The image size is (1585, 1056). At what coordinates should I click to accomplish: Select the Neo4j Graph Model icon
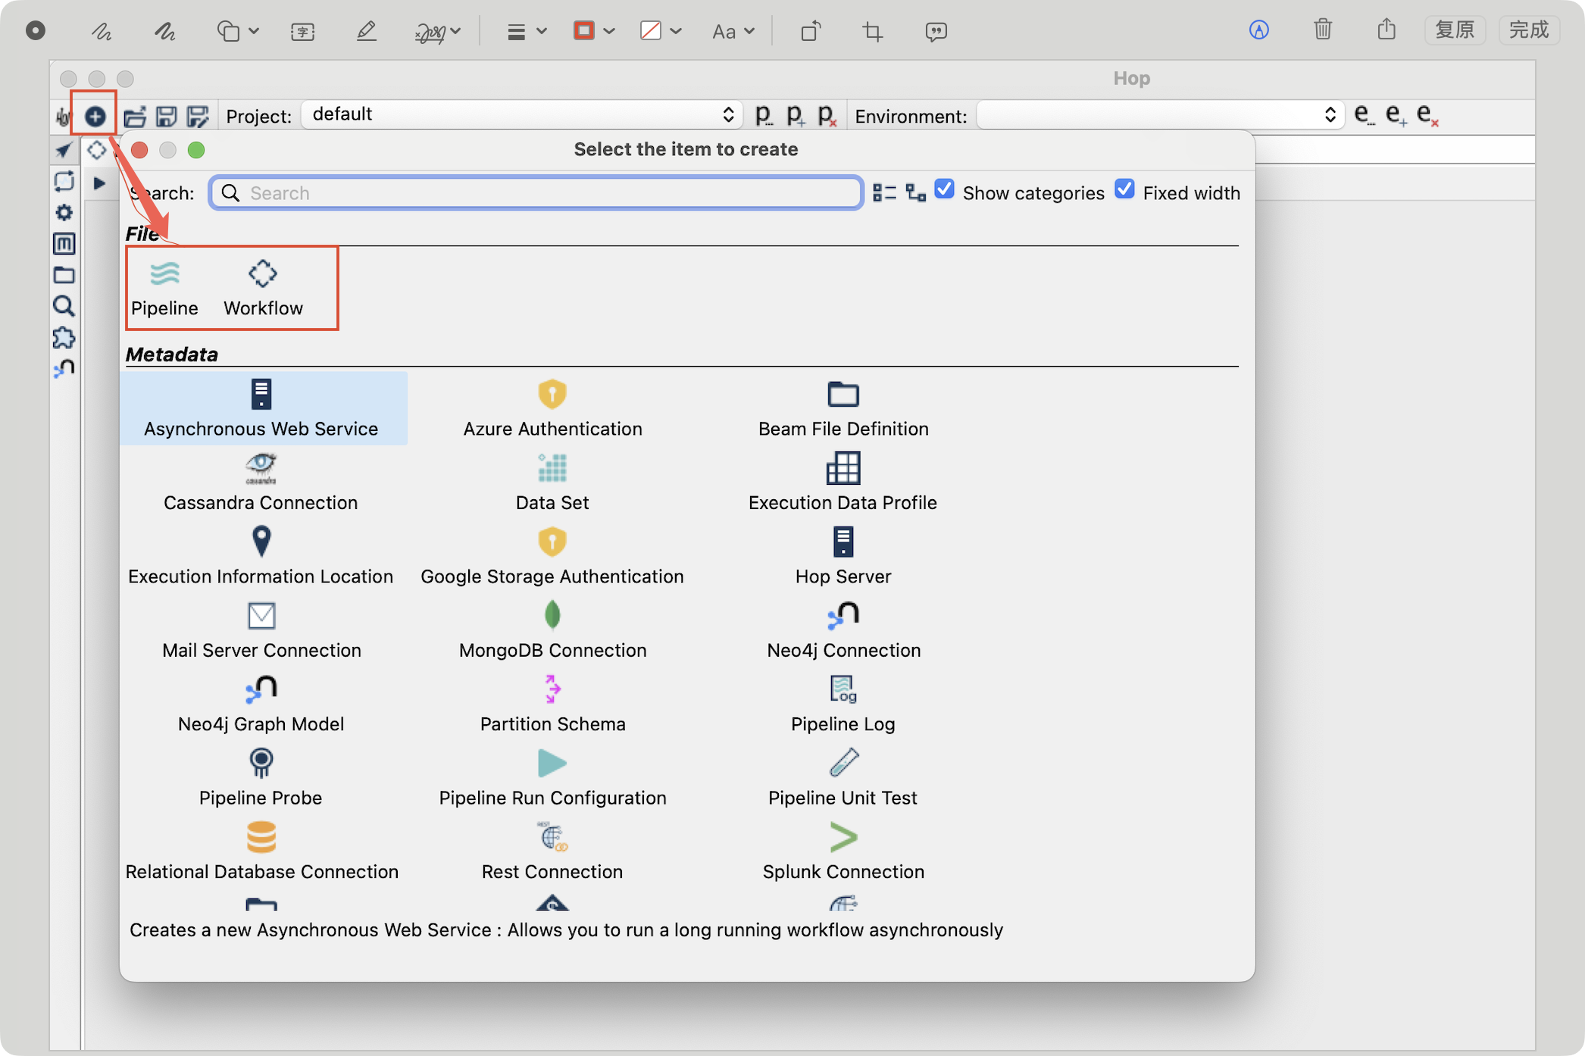(x=261, y=689)
